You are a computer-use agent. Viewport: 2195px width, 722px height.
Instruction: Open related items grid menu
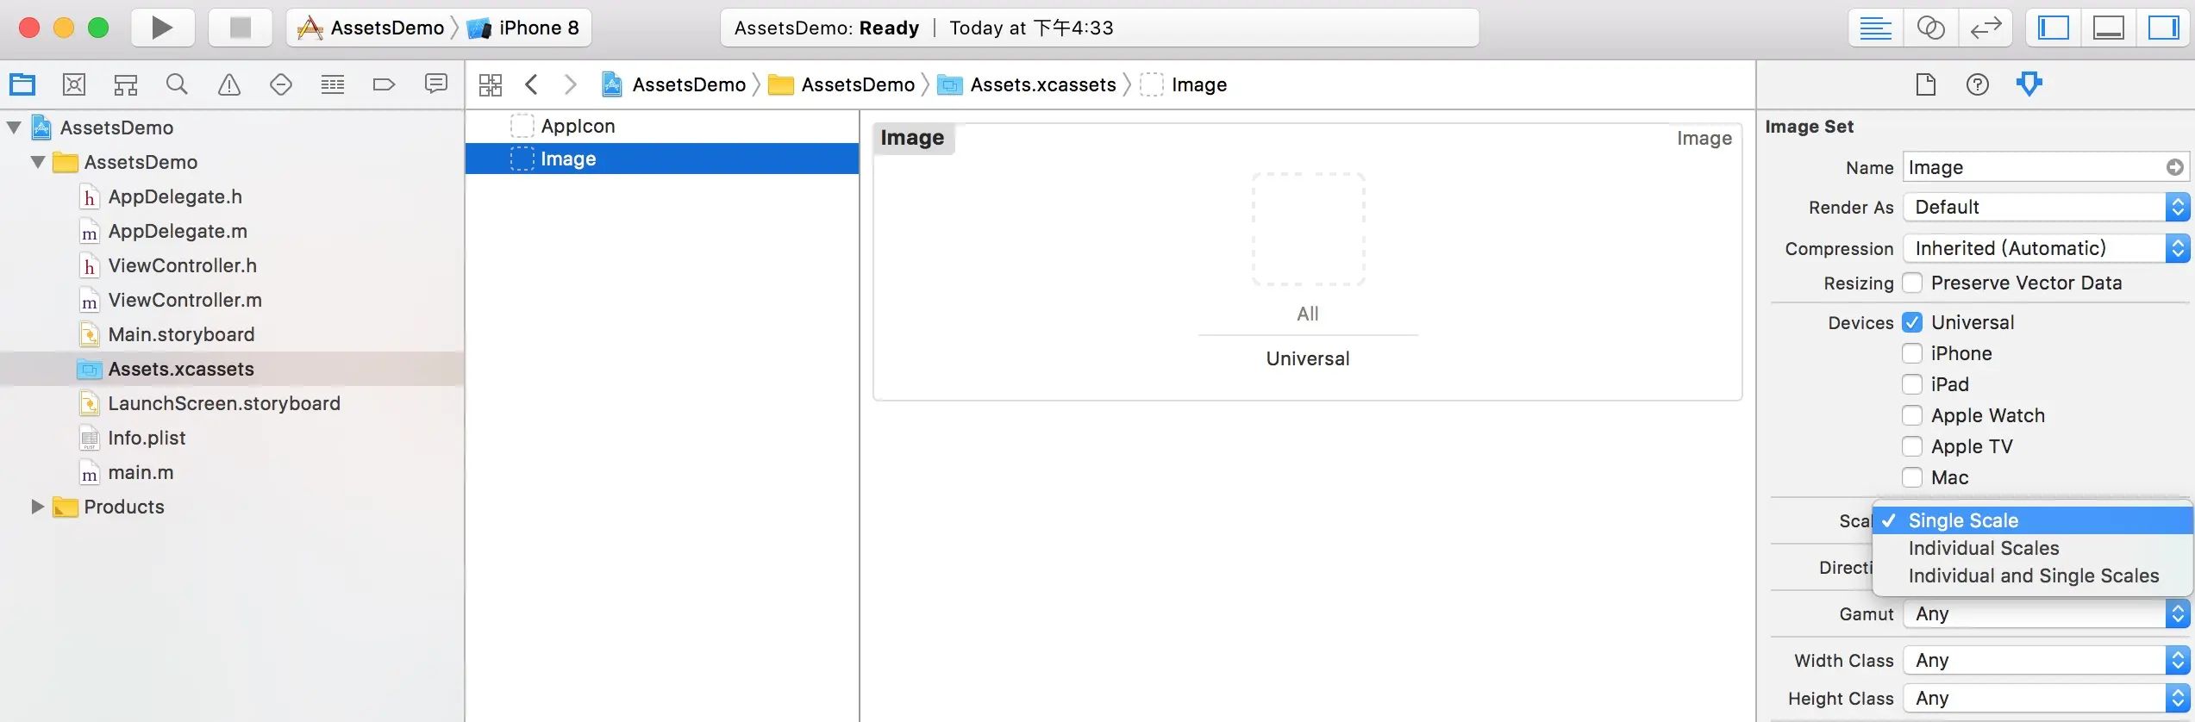[491, 84]
